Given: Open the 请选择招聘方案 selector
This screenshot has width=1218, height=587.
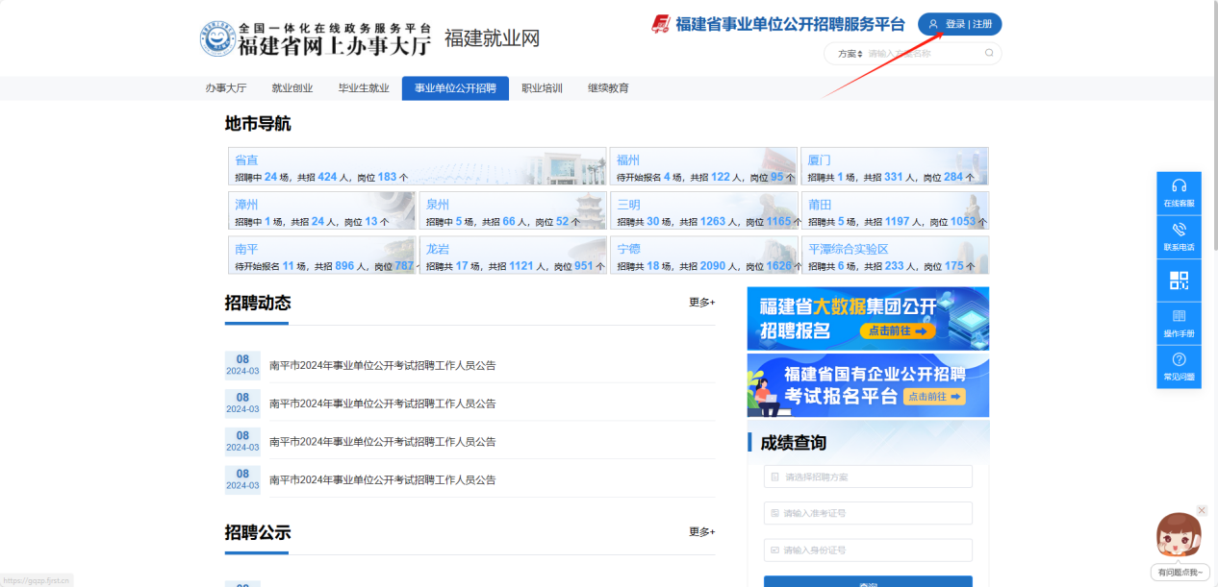Looking at the screenshot, I should click(868, 477).
